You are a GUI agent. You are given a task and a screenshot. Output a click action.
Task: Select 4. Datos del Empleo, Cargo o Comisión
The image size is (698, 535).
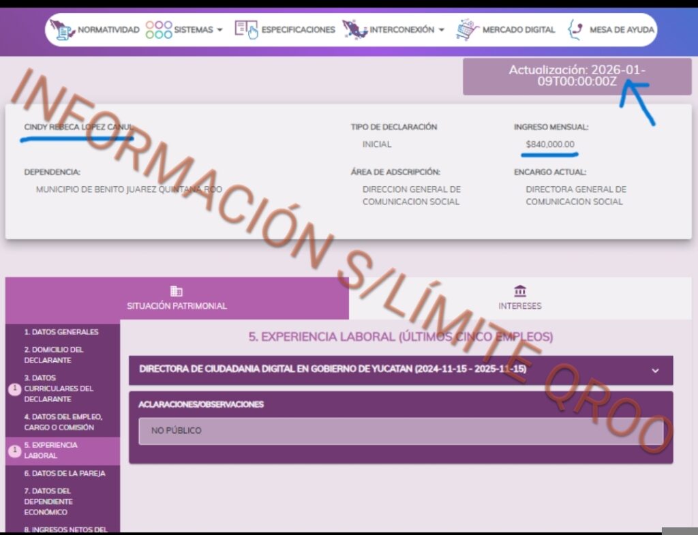click(61, 422)
